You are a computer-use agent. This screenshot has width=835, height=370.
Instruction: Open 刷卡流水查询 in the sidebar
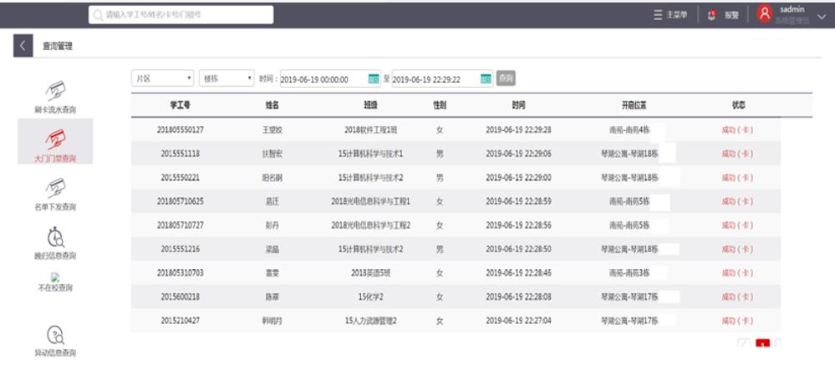point(54,90)
